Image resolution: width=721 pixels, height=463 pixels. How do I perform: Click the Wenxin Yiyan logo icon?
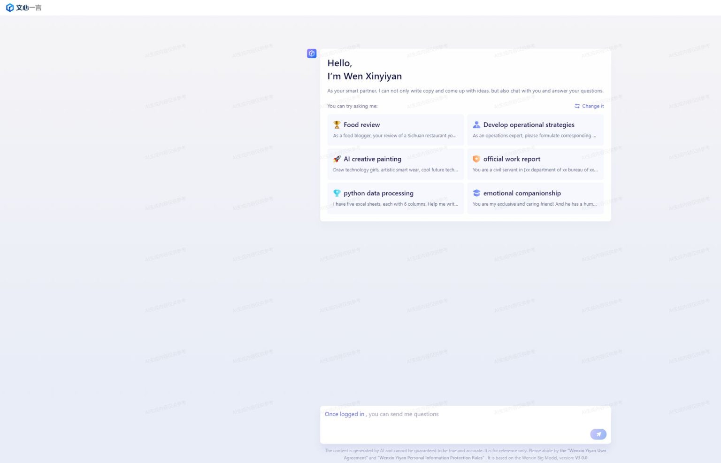point(9,7)
